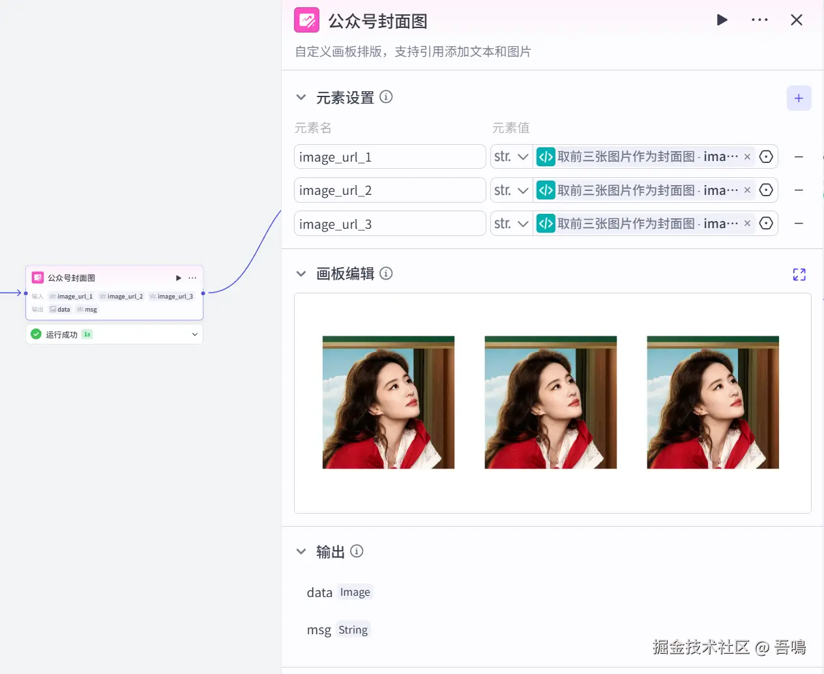
Task: Open the variable selector hexagon for image_url_3
Action: (767, 224)
